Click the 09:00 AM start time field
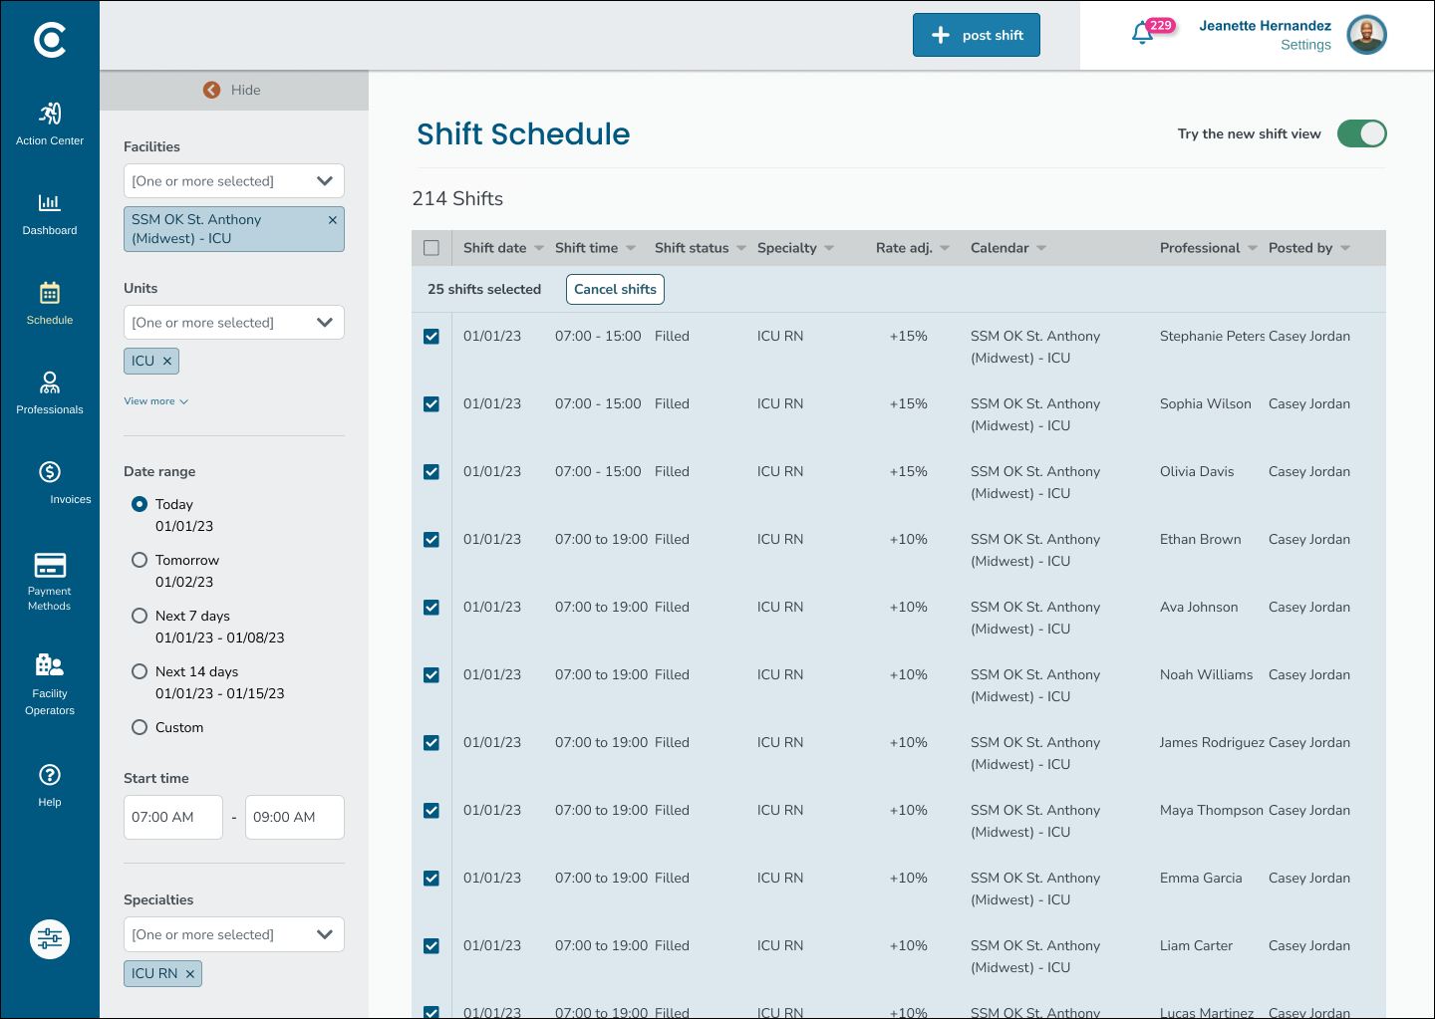Viewport: 1435px width, 1019px height. 295,817
